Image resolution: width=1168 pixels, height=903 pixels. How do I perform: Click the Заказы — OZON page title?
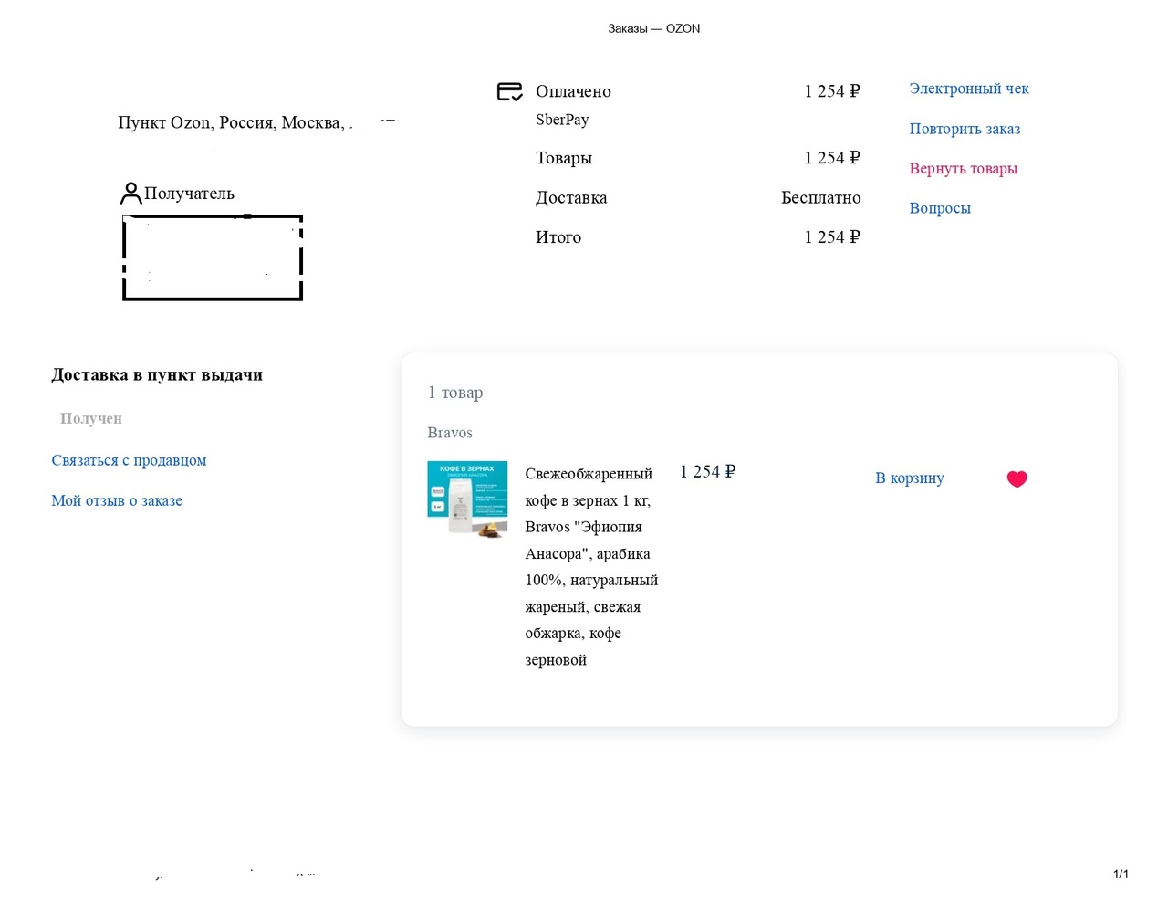654,28
